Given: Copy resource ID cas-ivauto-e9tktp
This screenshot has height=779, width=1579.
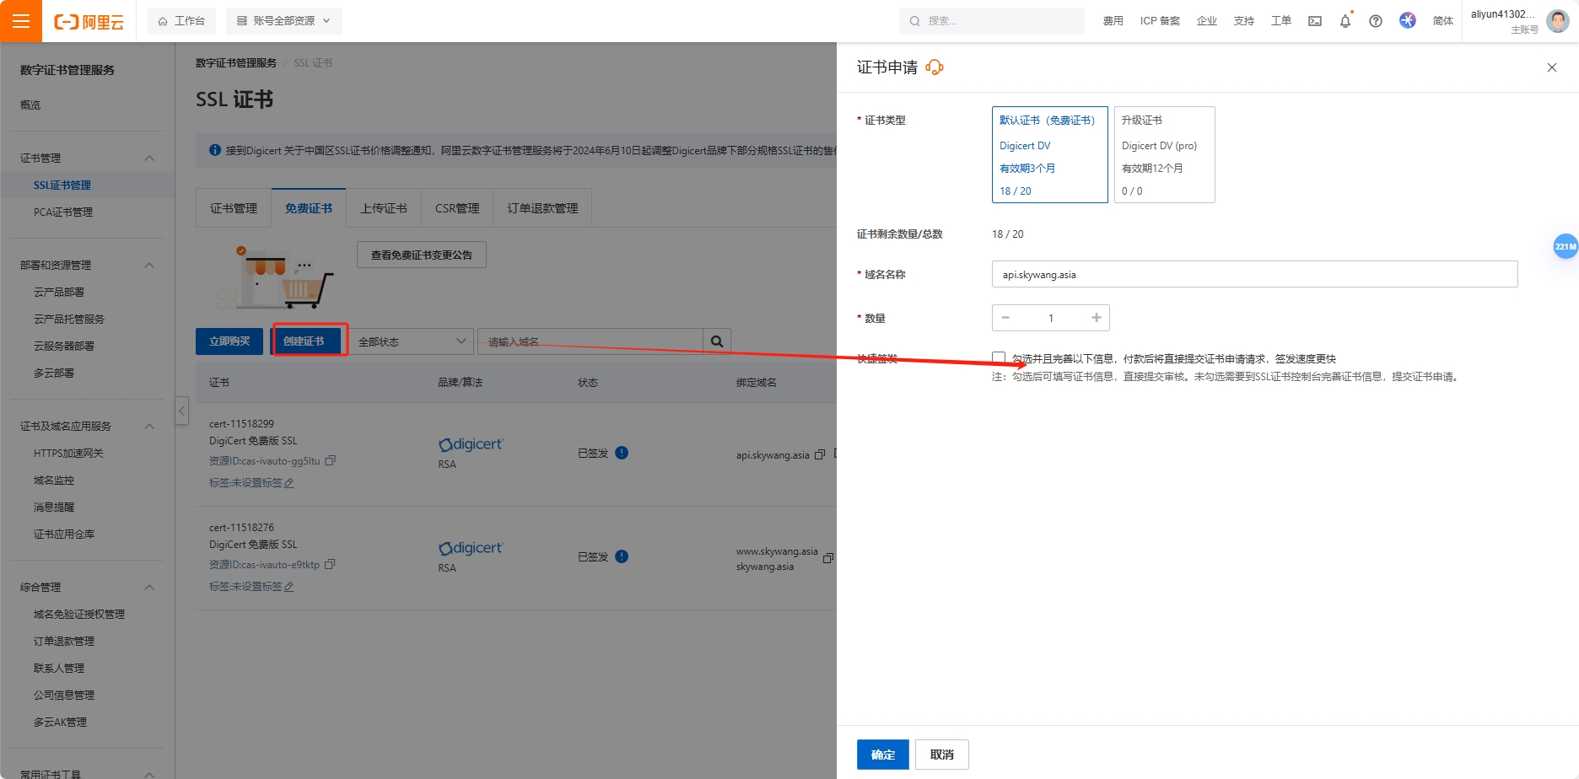Looking at the screenshot, I should (x=330, y=564).
